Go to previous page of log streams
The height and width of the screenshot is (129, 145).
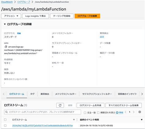[x=125, y=112]
